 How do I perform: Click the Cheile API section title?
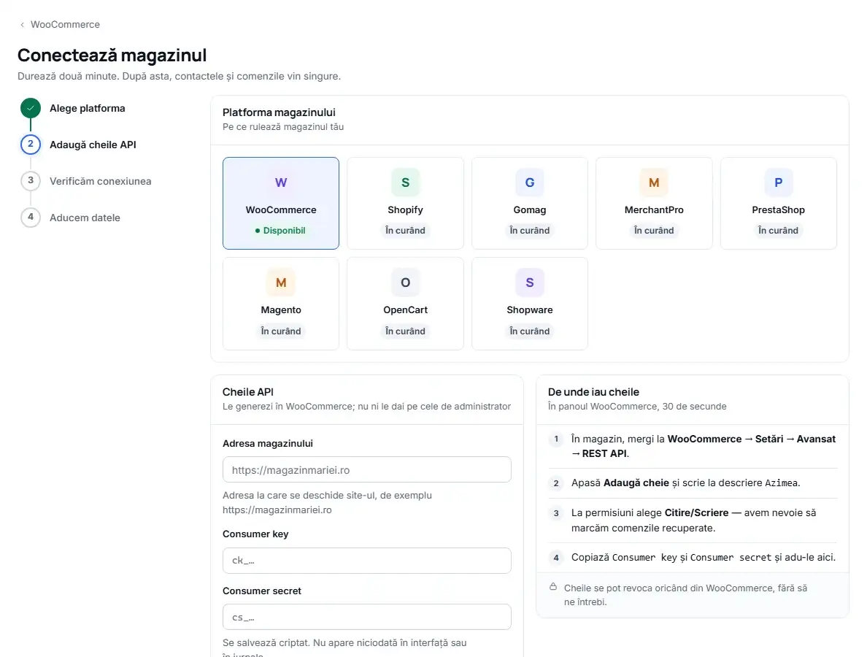tap(248, 392)
